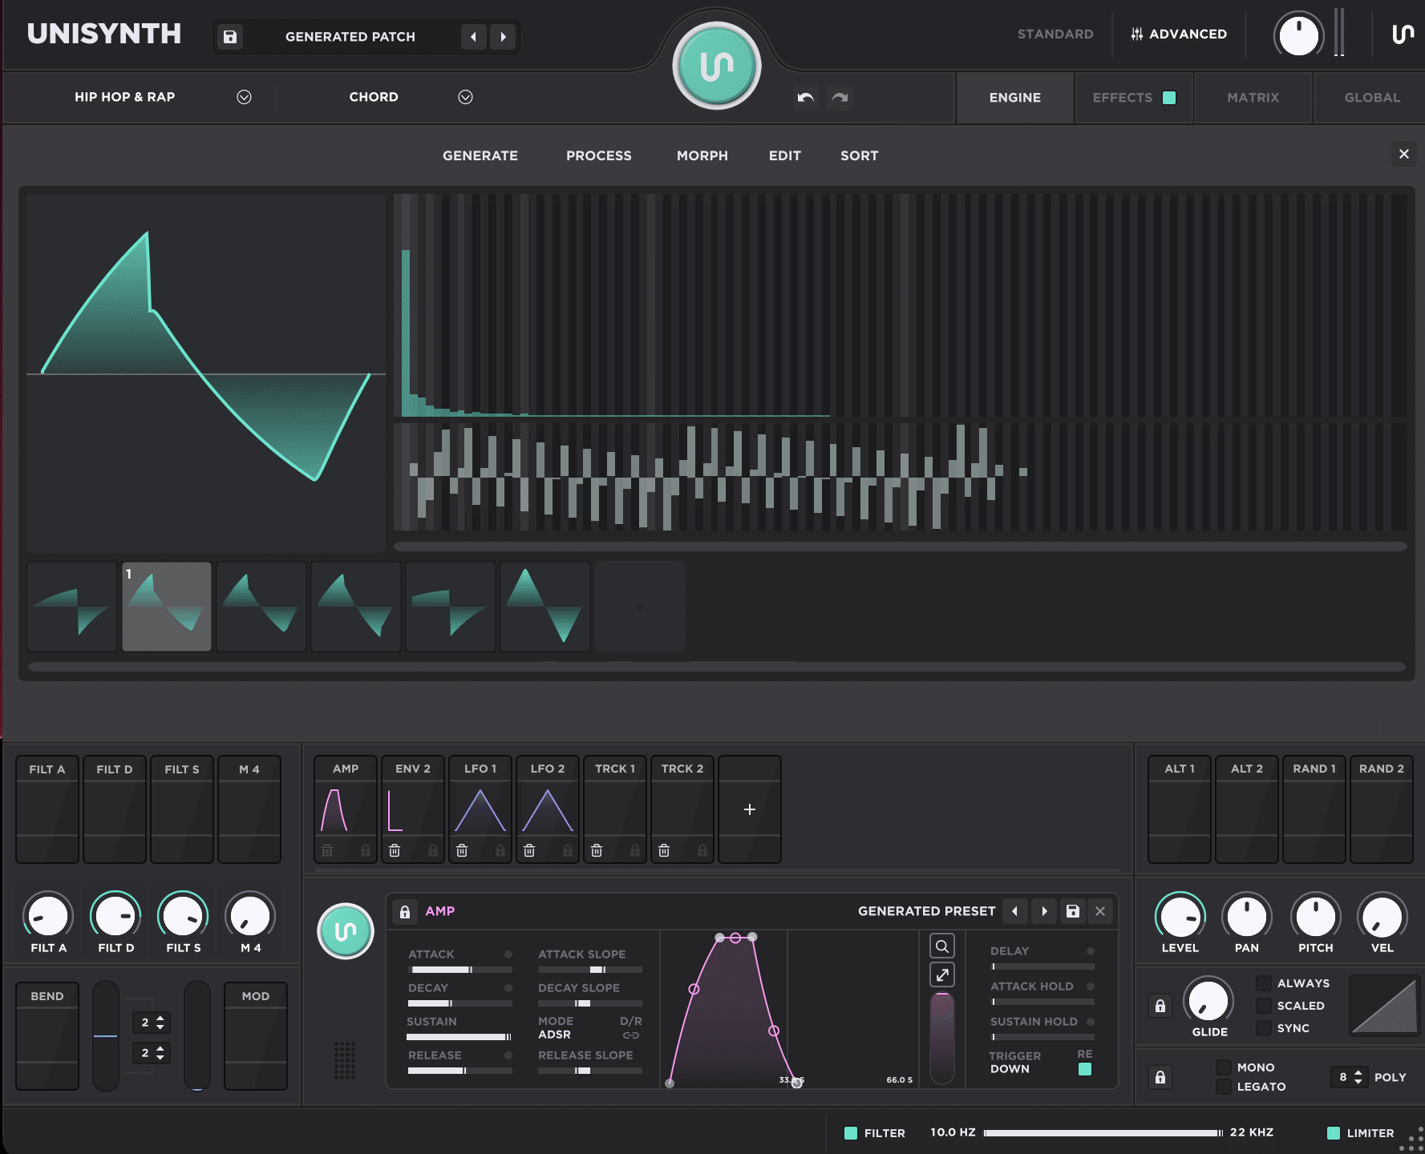Image resolution: width=1425 pixels, height=1154 pixels.
Task: Add a new modulator slot with plus
Action: coord(749,809)
